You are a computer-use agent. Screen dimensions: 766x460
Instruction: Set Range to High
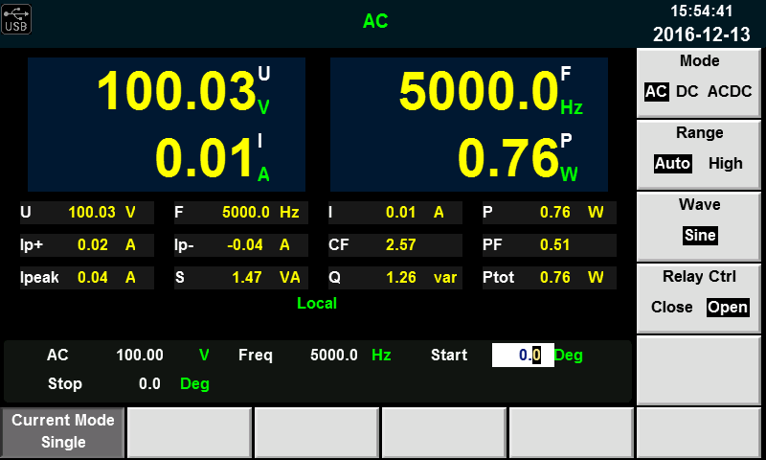coord(725,163)
